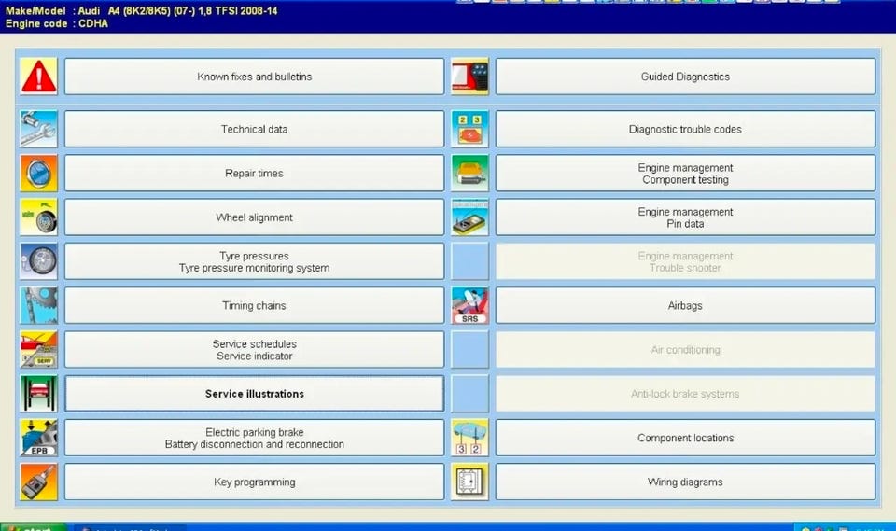The width and height of the screenshot is (896, 531).
Task: Select the Service illustrations button
Action: pos(254,393)
